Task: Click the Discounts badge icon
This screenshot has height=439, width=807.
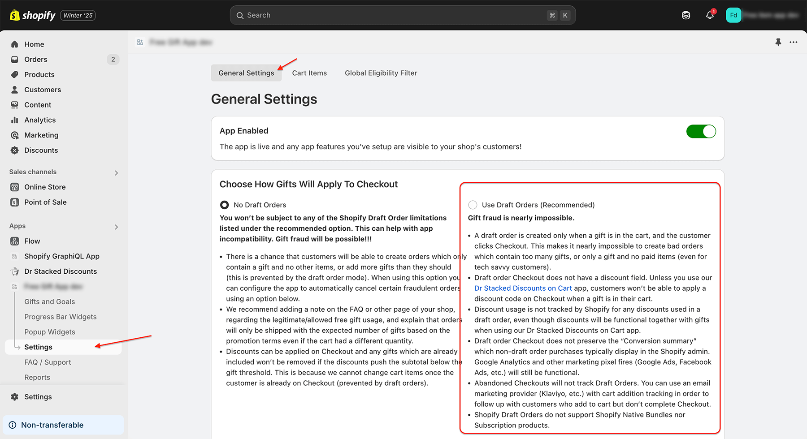Action: point(15,151)
